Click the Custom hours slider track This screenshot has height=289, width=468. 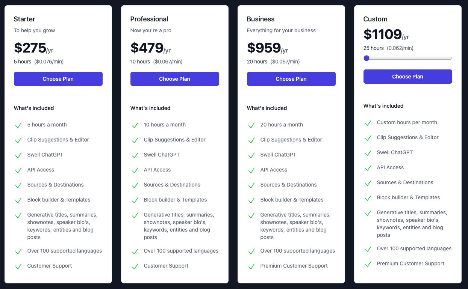coord(413,58)
